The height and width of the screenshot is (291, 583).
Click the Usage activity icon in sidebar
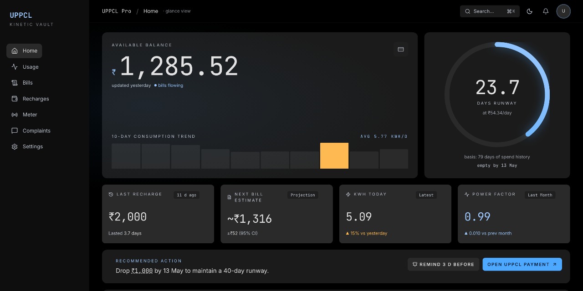tap(15, 67)
